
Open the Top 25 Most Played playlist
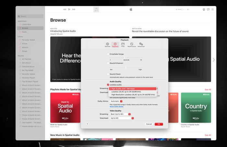30,82
